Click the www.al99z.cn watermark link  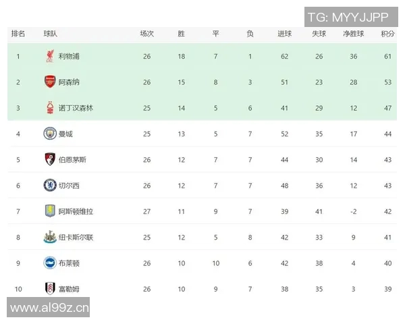tap(50, 308)
